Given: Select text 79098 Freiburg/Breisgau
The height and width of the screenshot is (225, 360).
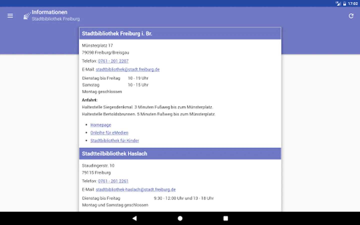Looking at the screenshot, I should click(x=105, y=52).
